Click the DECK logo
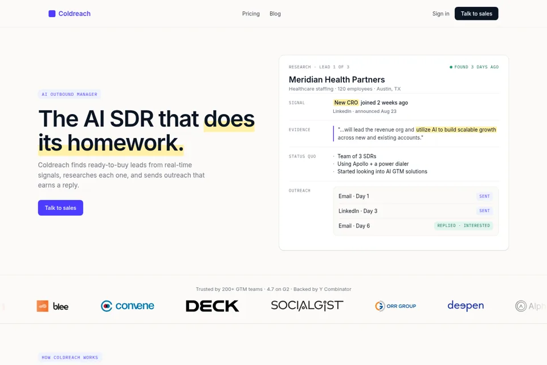Viewport: 547px width, 365px height. [x=213, y=306]
